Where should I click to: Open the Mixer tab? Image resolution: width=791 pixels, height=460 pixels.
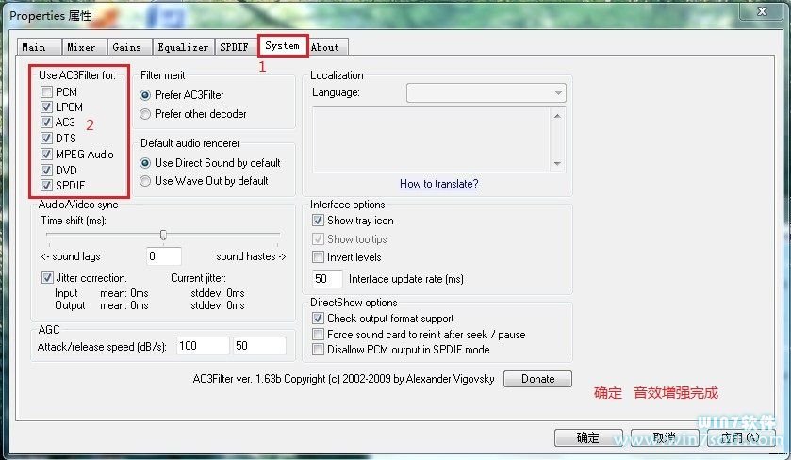click(x=84, y=47)
